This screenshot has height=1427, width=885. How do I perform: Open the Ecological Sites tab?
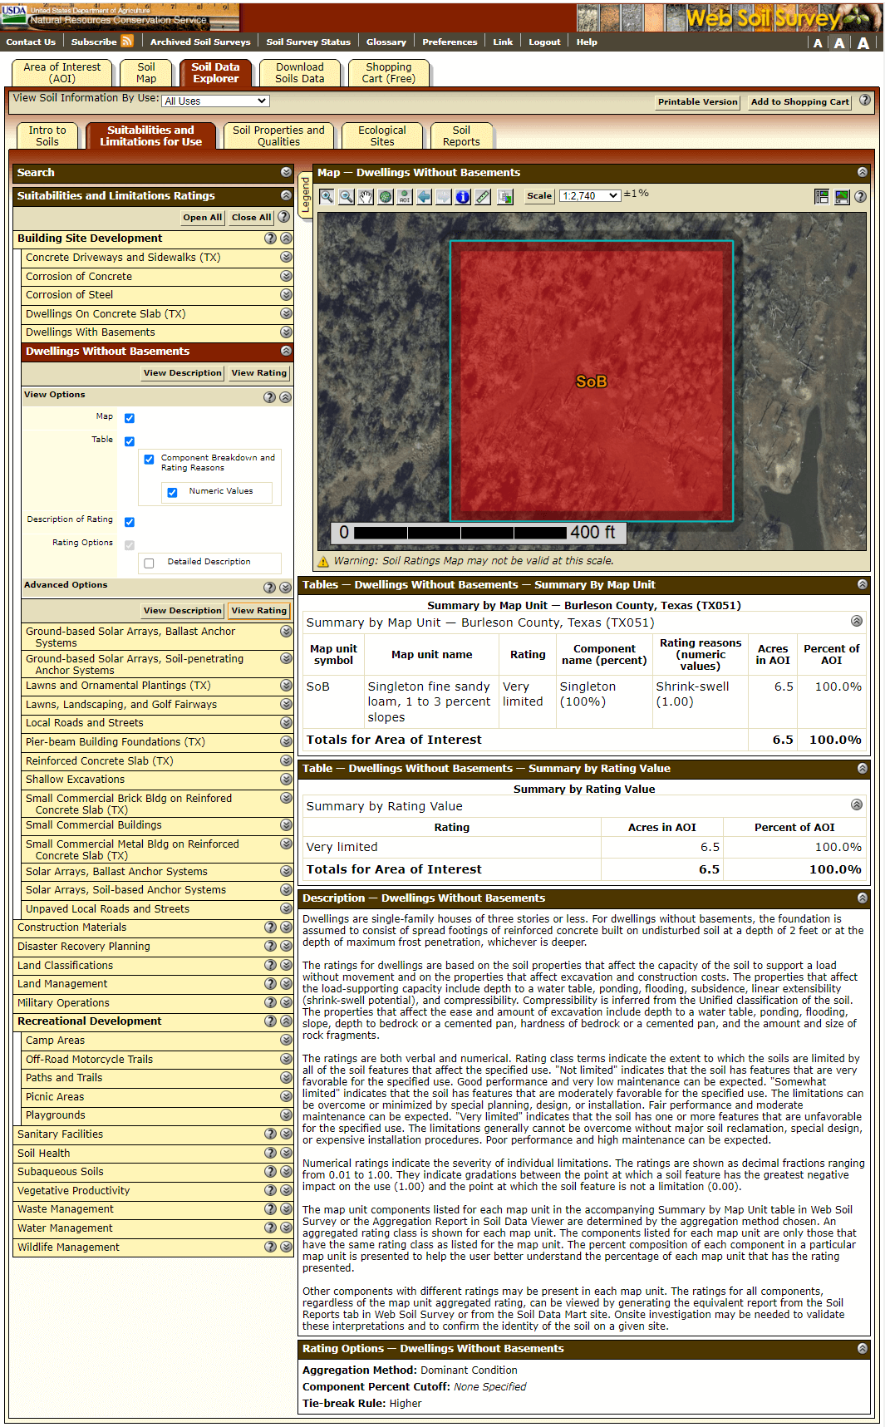tap(382, 136)
